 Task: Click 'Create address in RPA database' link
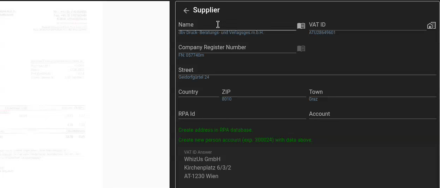click(216, 130)
